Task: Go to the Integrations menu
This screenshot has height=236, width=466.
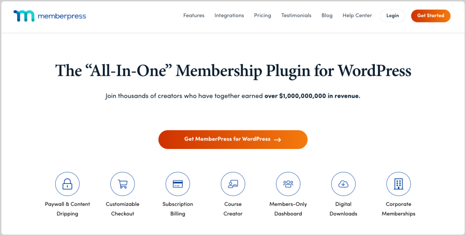Action: click(229, 16)
